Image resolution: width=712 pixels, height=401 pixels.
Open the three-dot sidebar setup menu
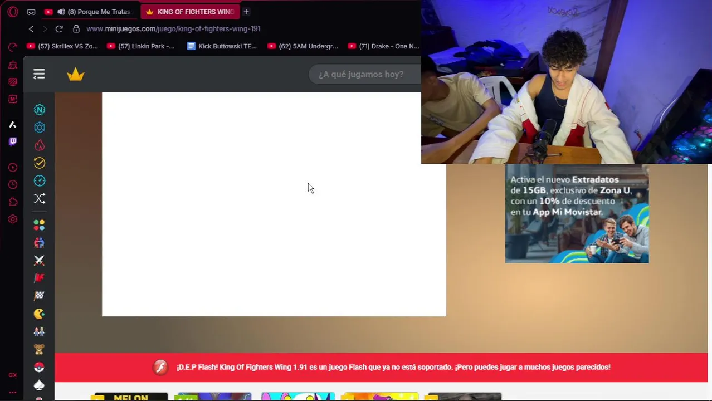(x=13, y=392)
